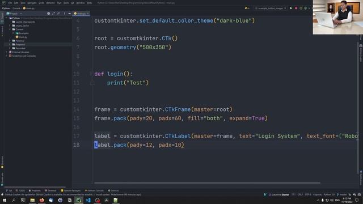363x204 pixels.
Task: Open the Services tool window tab
Action: [113, 190]
